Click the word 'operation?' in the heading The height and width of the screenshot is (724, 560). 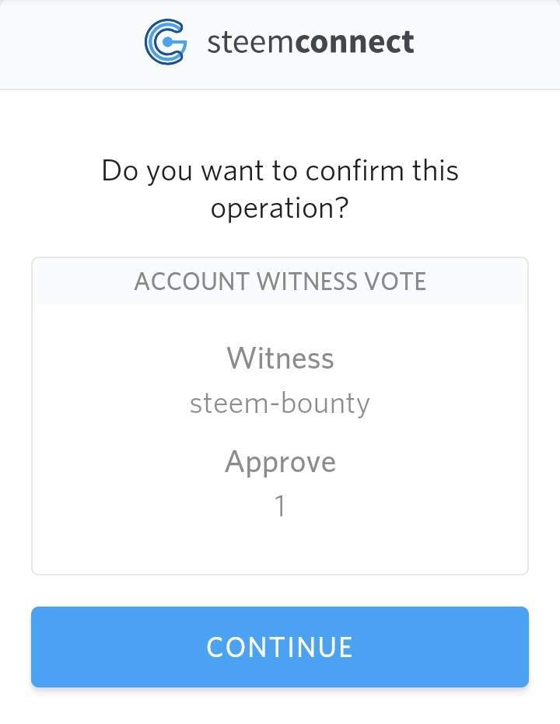[279, 208]
